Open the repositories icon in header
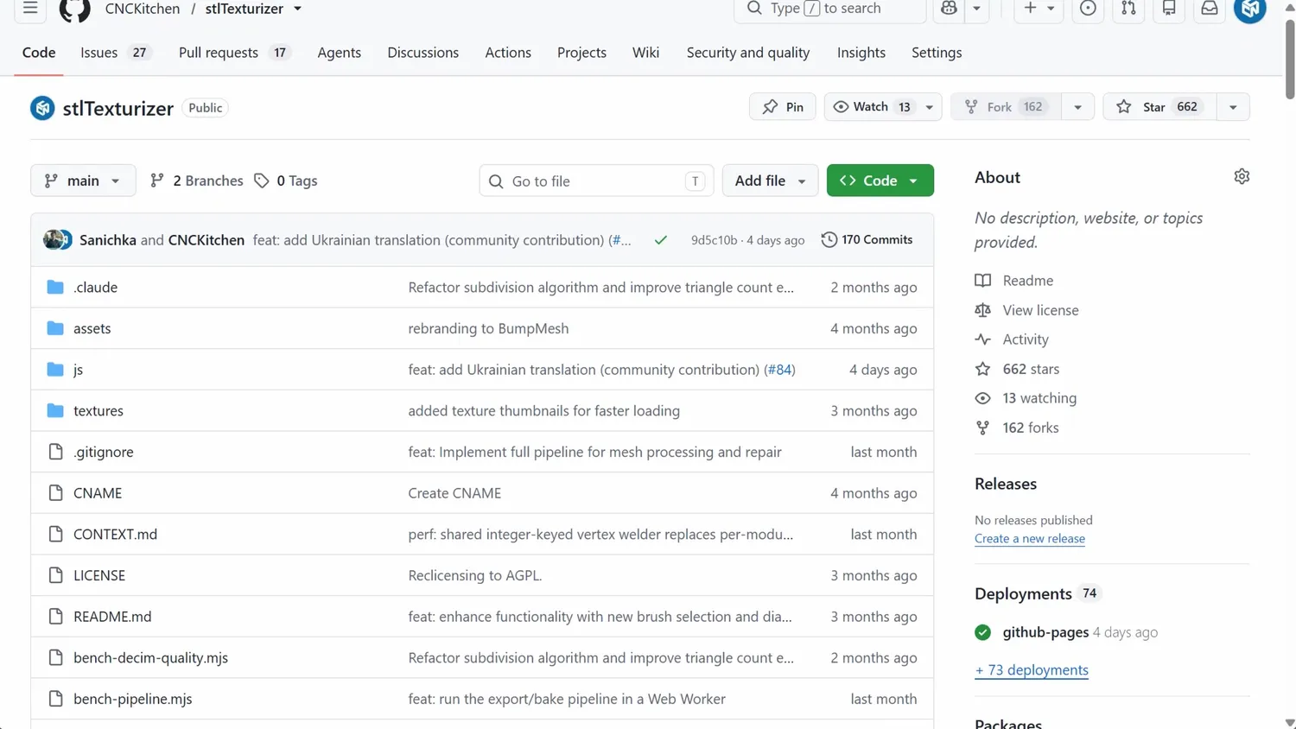Image resolution: width=1296 pixels, height=729 pixels. pos(1169,9)
